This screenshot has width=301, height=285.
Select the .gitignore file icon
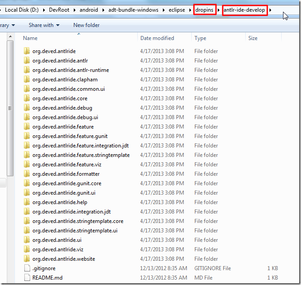click(x=27, y=268)
